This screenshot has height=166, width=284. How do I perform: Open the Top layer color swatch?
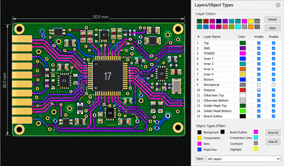click(x=243, y=43)
